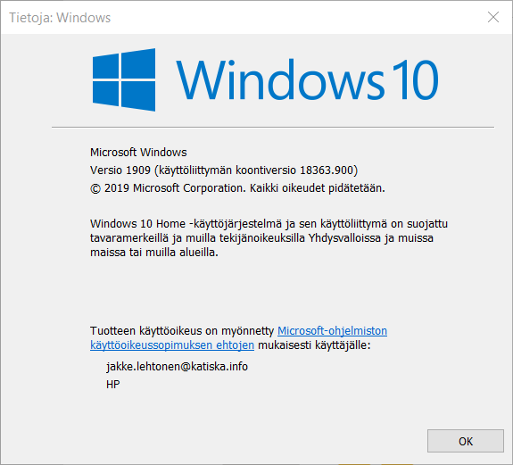This screenshot has height=465, width=513.
Task: Click the mukaisesti käyttäjälle: text
Action: point(314,345)
